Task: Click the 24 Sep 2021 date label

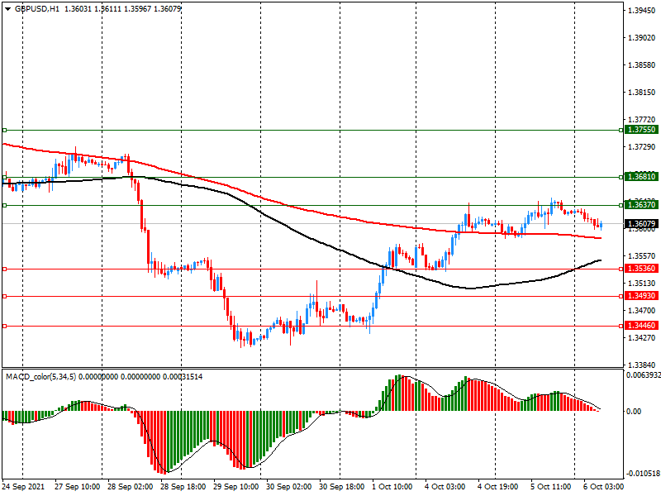Action: point(23,487)
